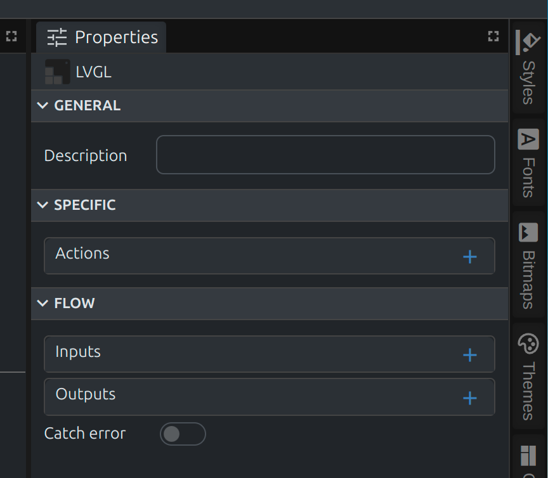Viewport: 548px width, 478px height.
Task: Collapse the SPECIFIC section
Action: click(43, 205)
